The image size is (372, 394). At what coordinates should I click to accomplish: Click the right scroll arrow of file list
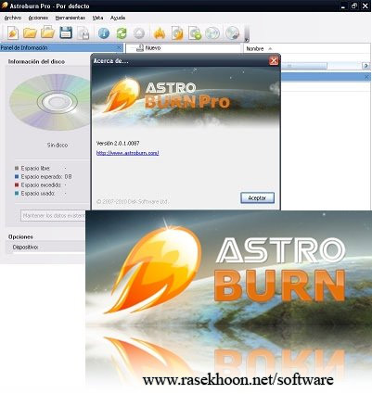coord(366,66)
